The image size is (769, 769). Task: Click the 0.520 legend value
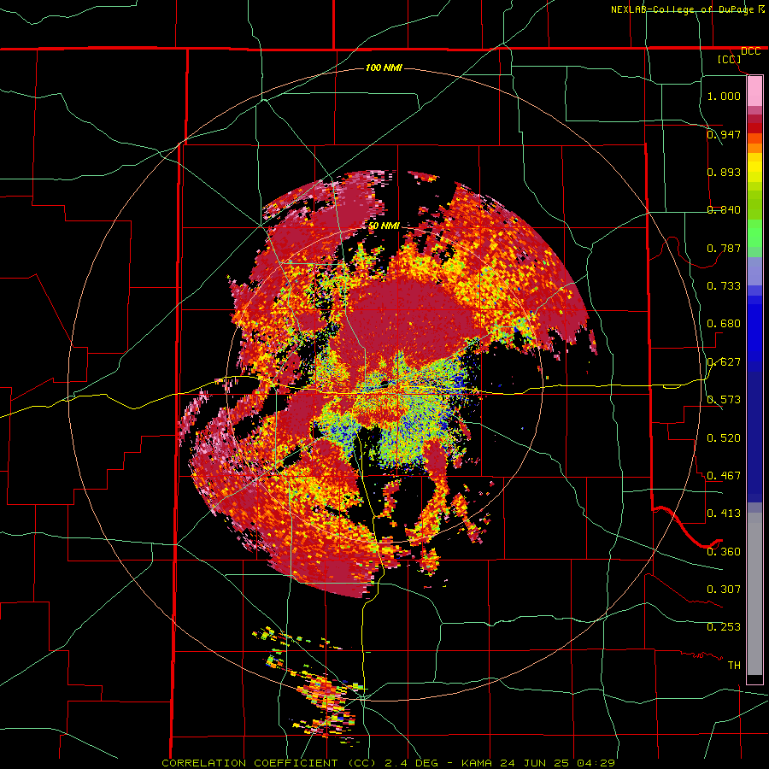pyautogui.click(x=724, y=438)
